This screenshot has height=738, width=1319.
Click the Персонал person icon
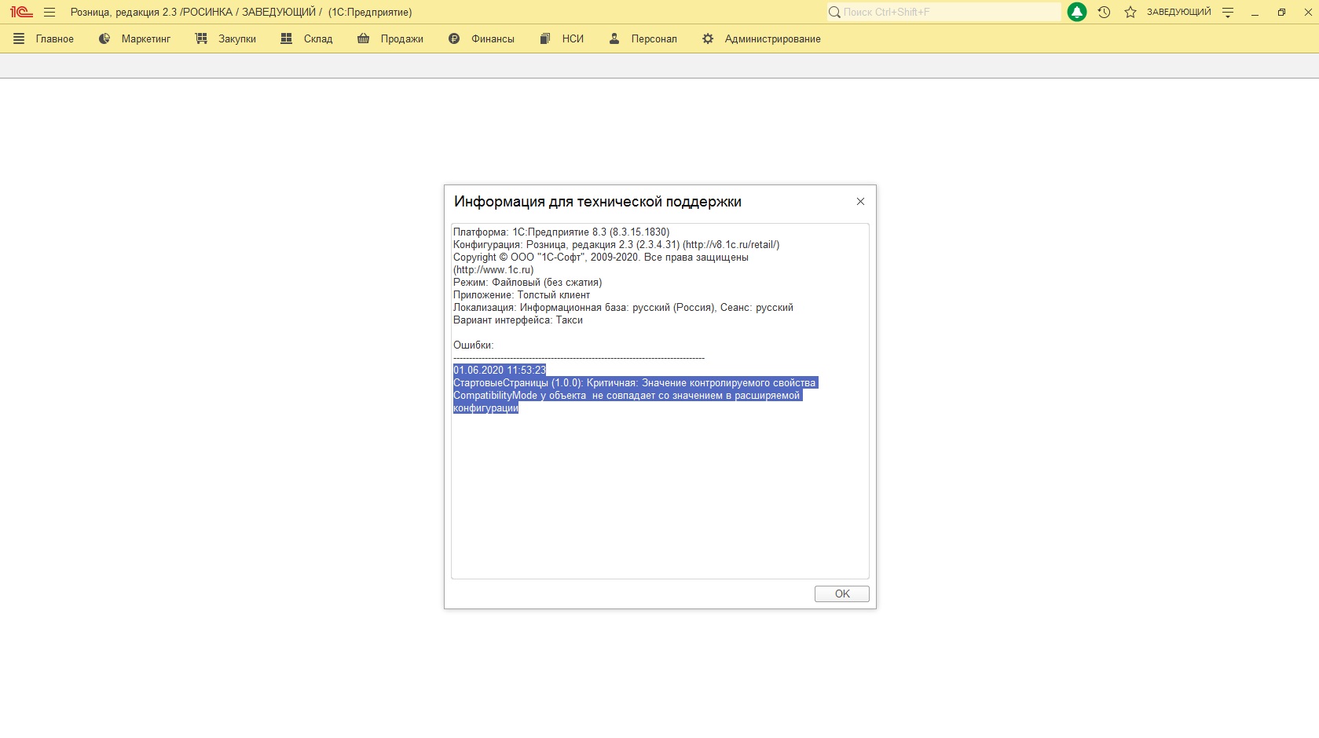(614, 38)
